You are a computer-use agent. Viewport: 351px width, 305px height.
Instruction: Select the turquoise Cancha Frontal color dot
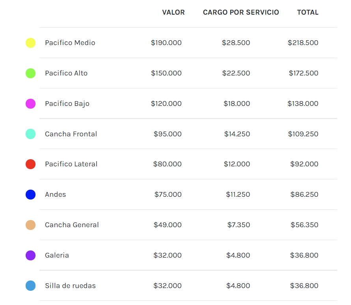pos(30,134)
